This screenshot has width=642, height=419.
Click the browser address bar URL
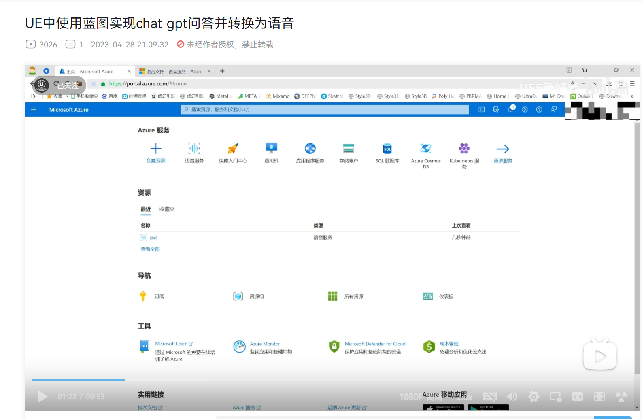tap(148, 84)
